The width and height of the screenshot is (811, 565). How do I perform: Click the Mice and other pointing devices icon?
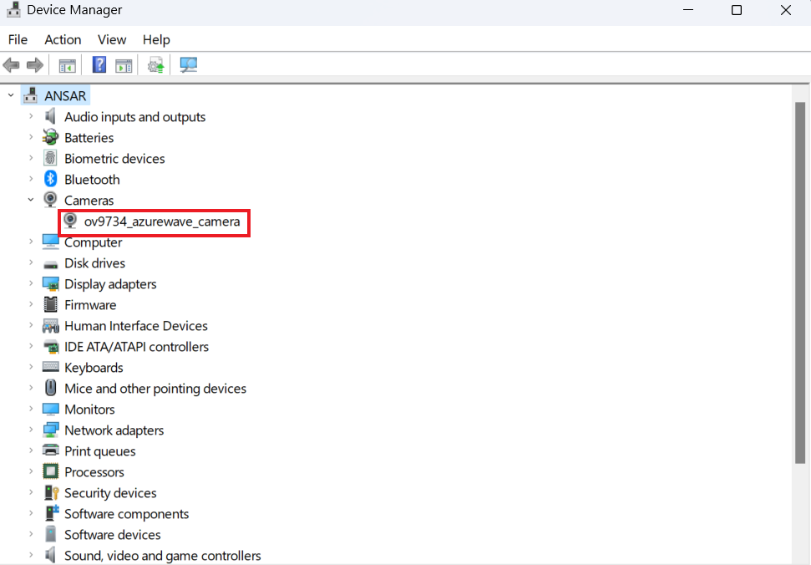50,388
